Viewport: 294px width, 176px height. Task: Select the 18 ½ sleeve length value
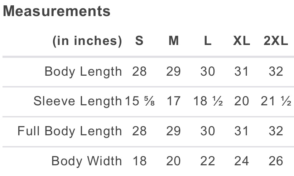(x=208, y=101)
